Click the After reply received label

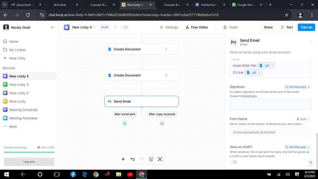[x=162, y=114]
